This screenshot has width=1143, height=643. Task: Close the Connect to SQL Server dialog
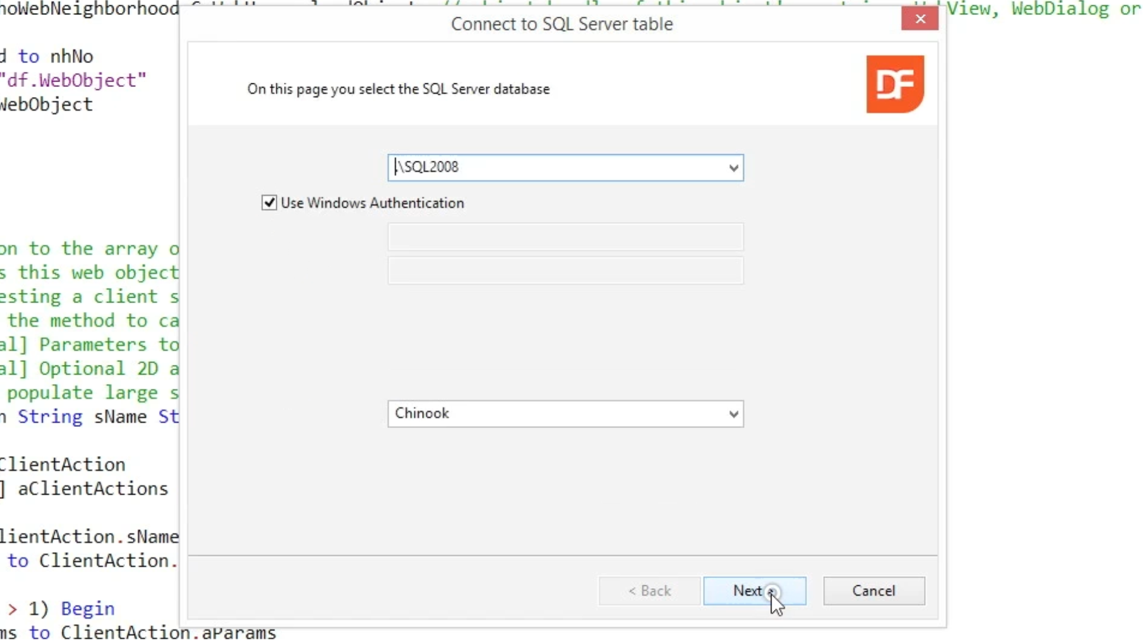920,19
